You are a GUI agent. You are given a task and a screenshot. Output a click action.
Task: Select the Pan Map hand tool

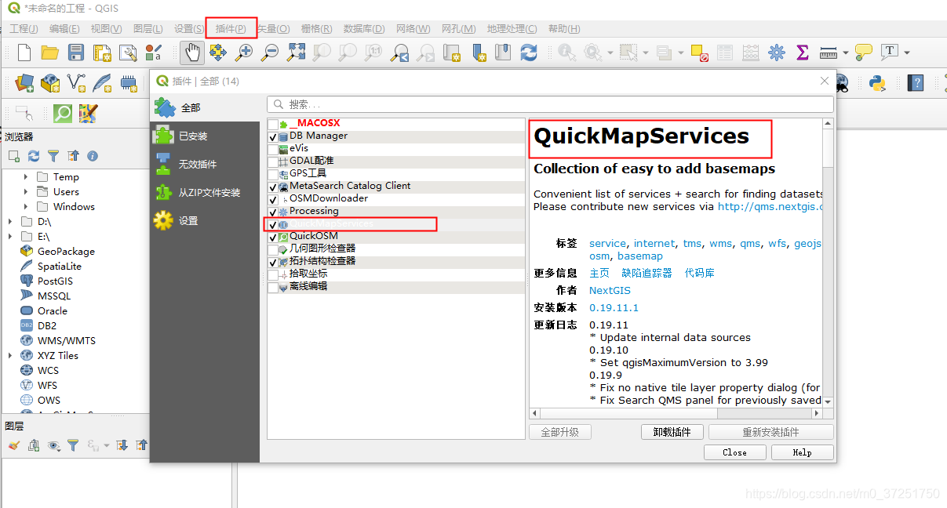(192, 53)
